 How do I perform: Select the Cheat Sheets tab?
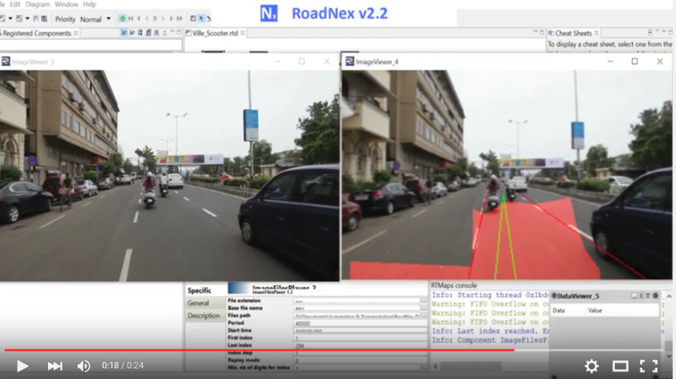573,33
